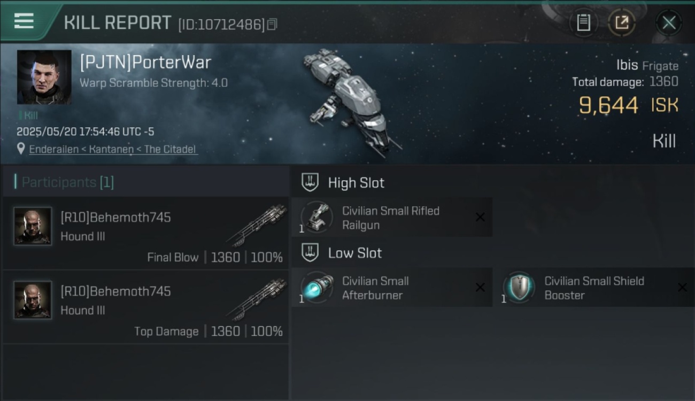
Task: Click the X beside Rifled Railgun
Action: tap(480, 217)
